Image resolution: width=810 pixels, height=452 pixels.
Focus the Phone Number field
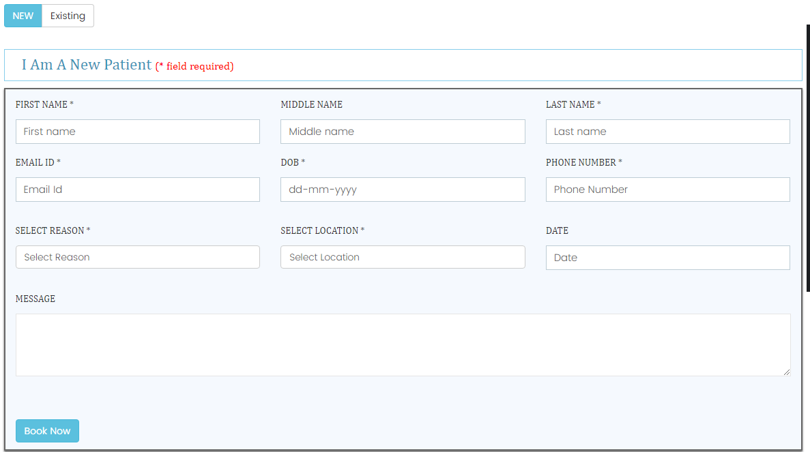(667, 190)
